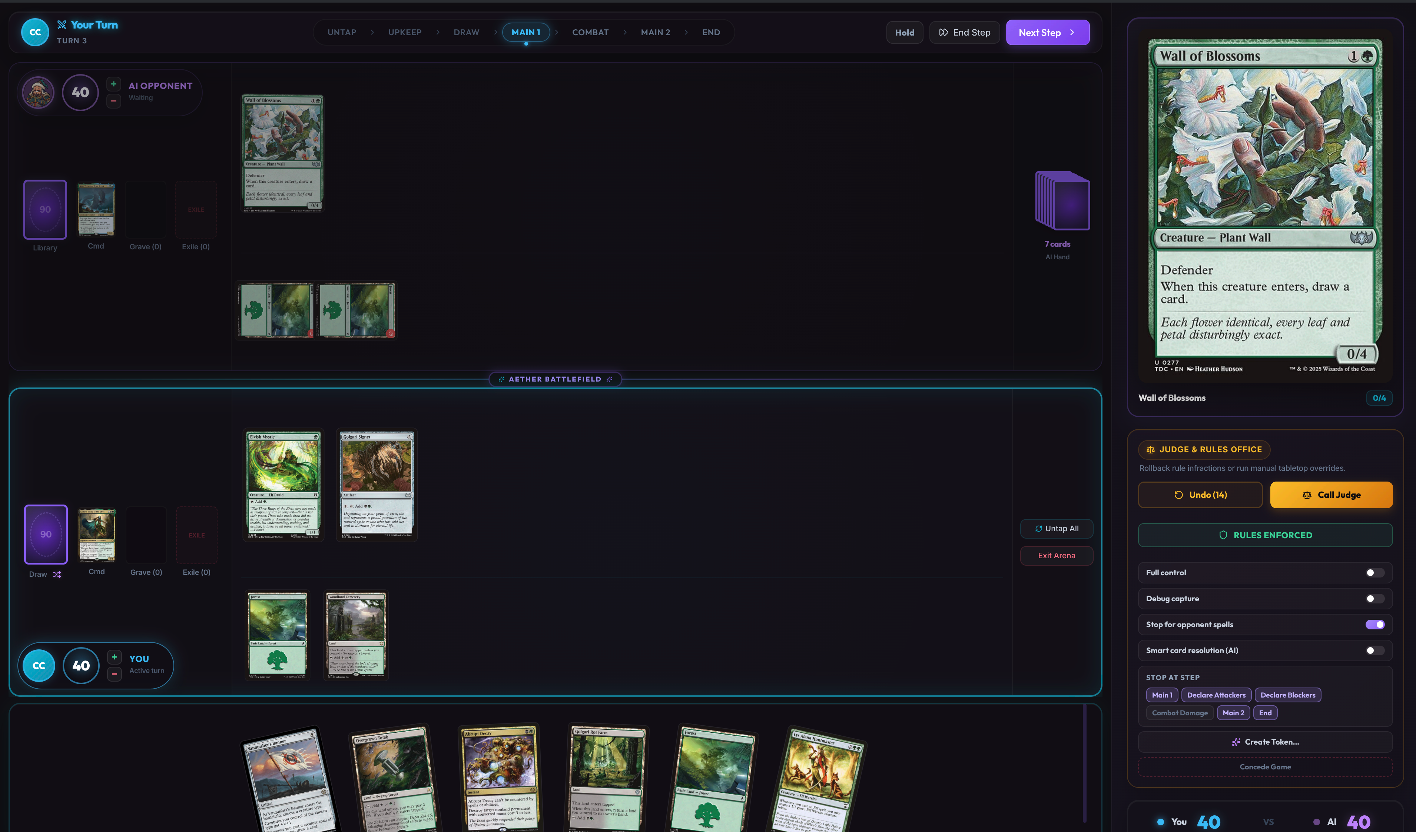
Task: Select the DRAW phase step
Action: 467,32
